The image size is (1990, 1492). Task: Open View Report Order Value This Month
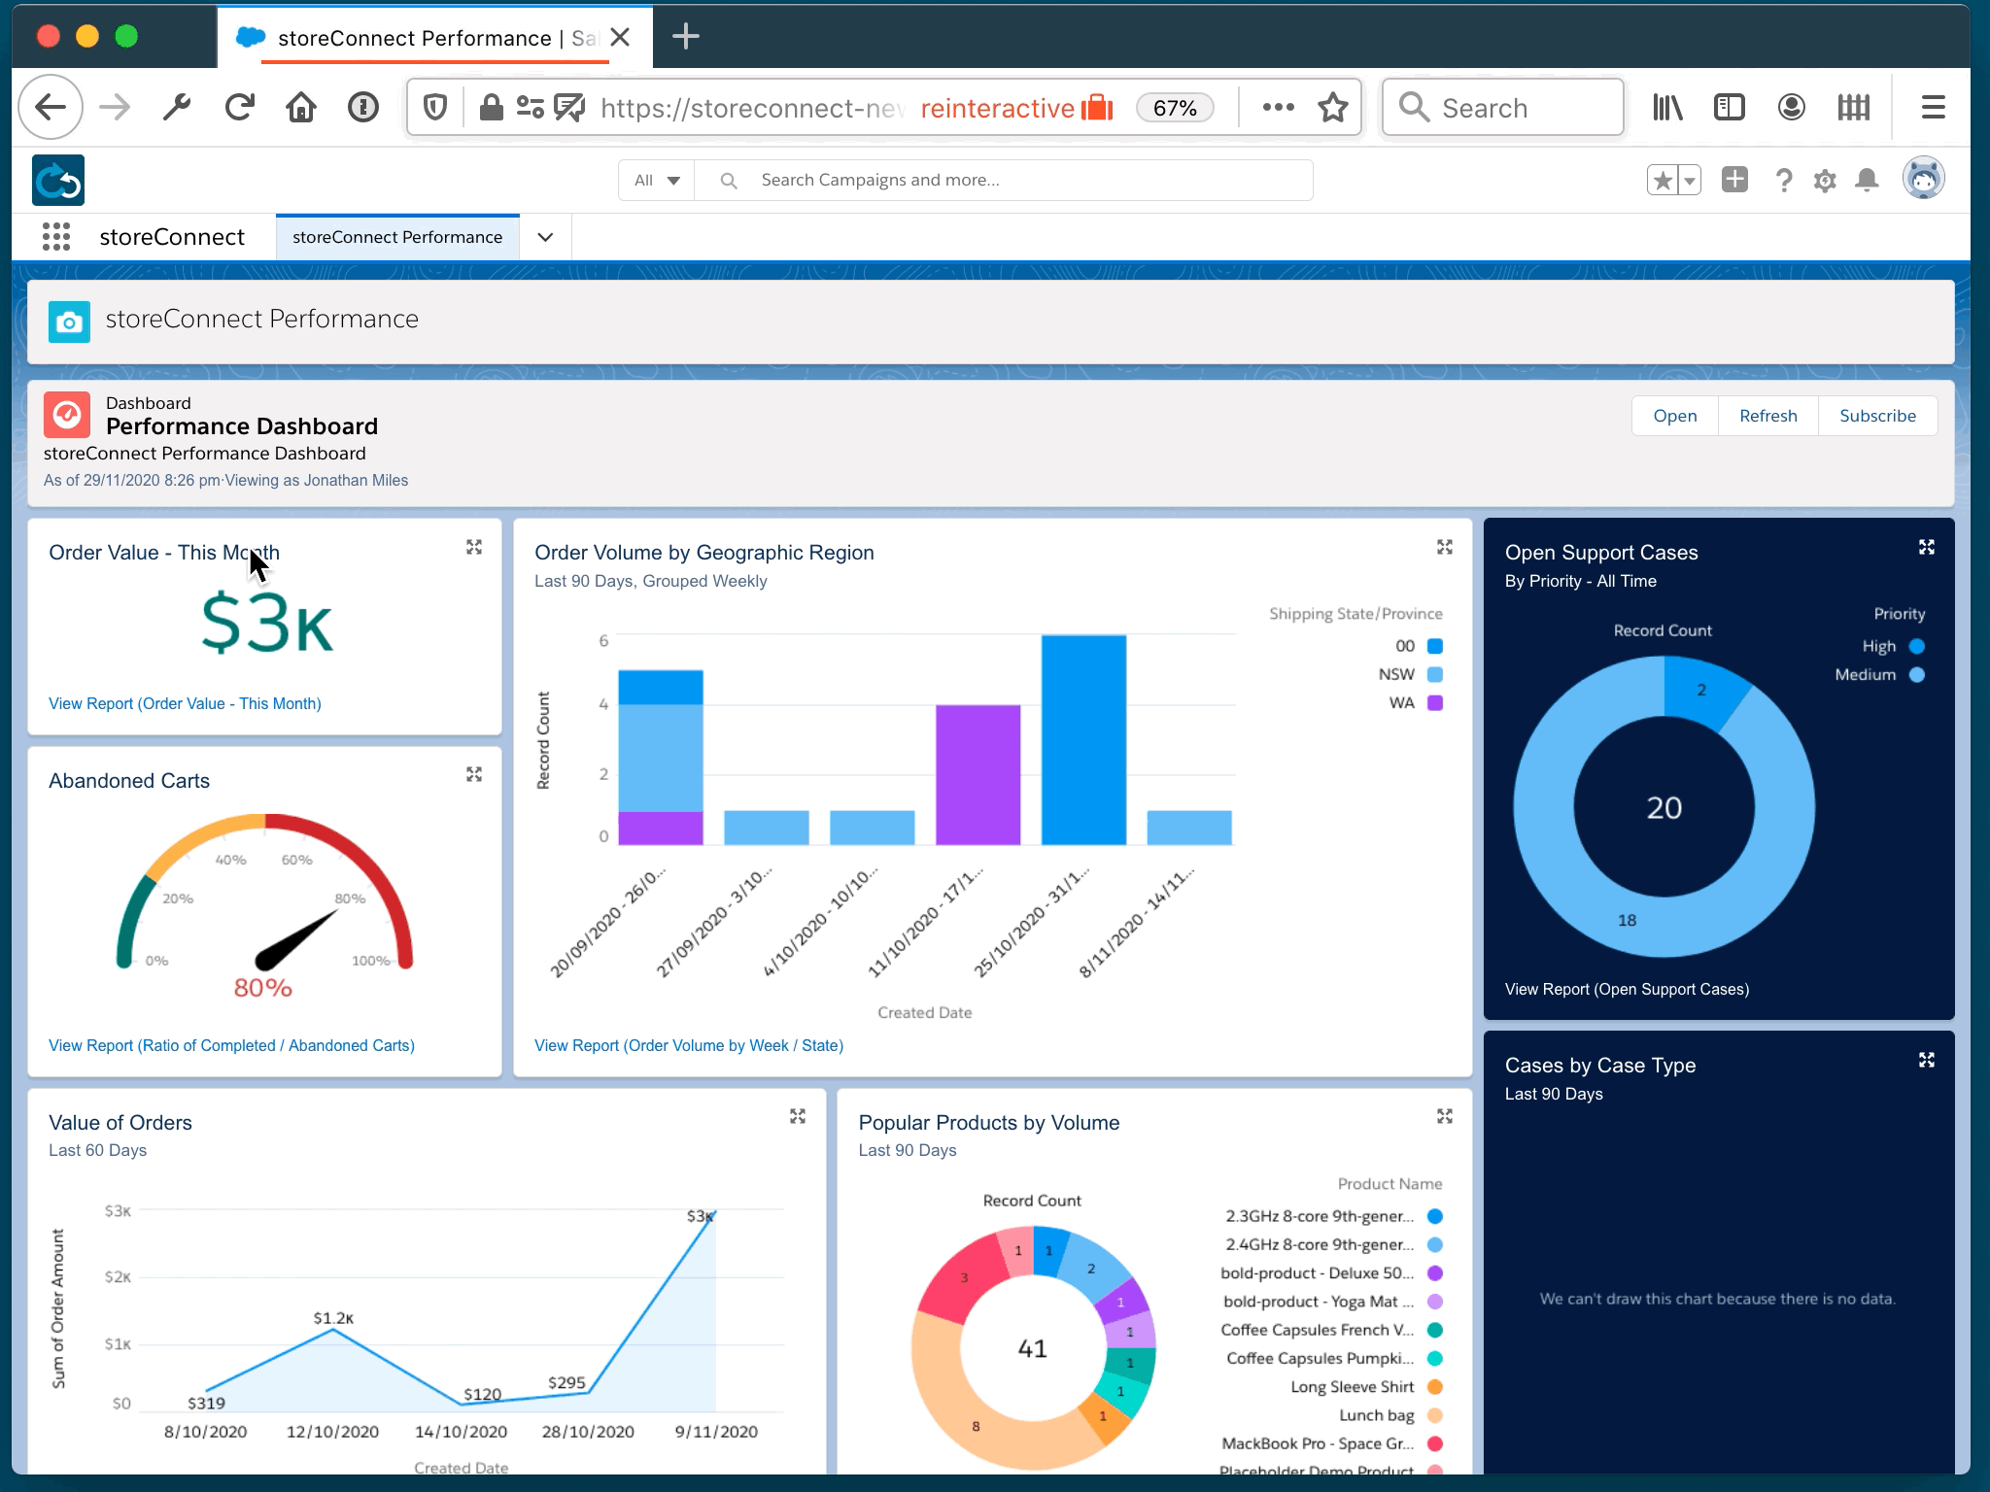click(185, 703)
